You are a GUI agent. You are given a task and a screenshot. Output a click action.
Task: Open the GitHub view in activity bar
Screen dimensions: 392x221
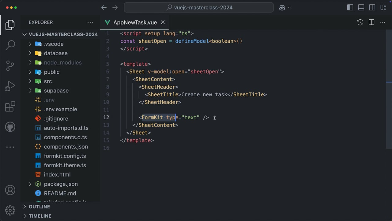10,127
